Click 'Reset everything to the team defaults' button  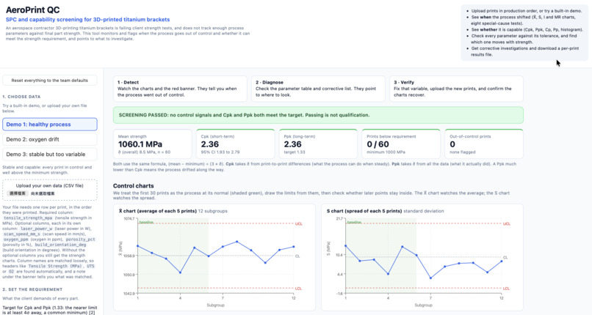click(x=49, y=80)
